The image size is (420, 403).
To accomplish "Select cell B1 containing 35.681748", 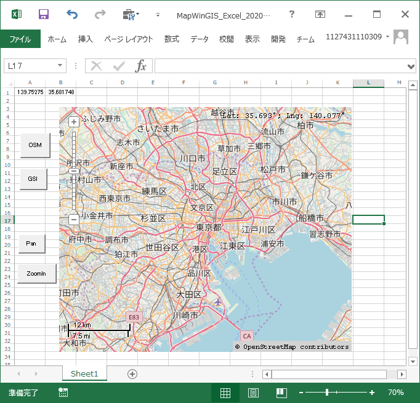I will [61, 92].
